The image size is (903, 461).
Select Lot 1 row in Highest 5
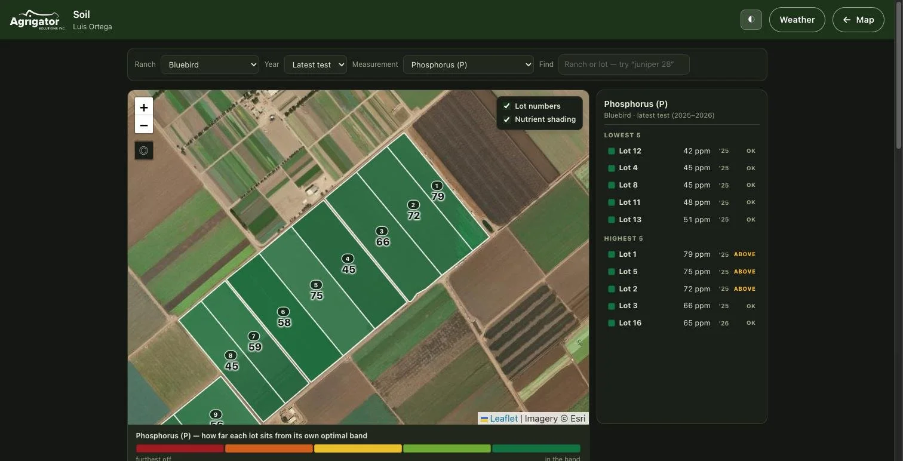point(681,254)
